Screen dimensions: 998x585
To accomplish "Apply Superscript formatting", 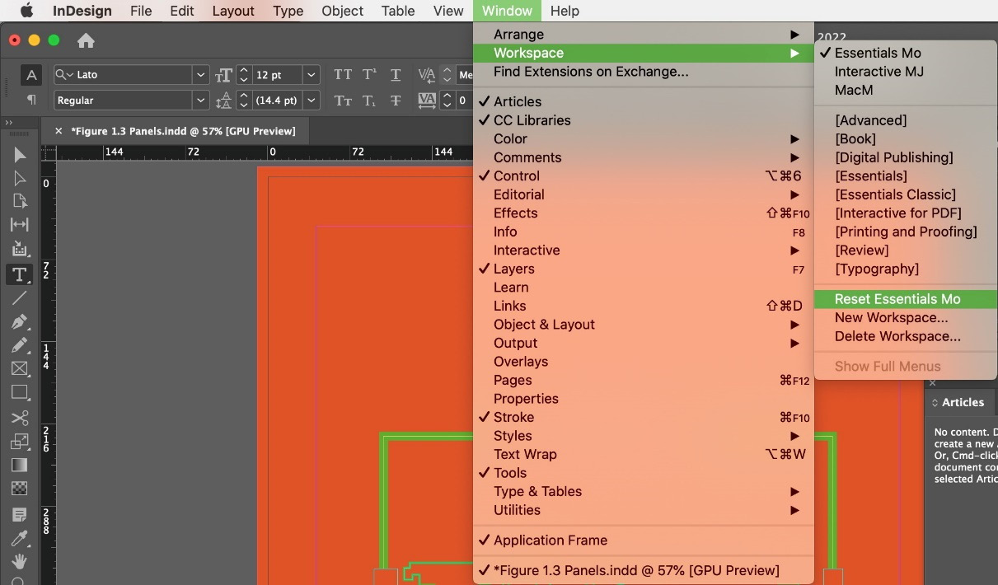I will tap(369, 75).
